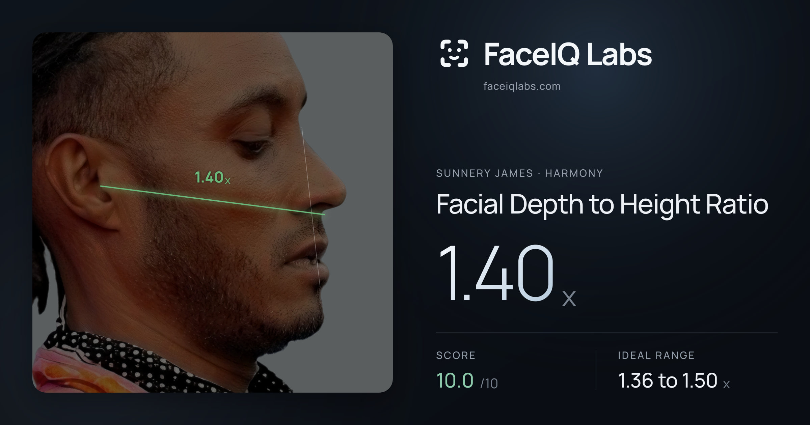Click the SUNNERY JAMES · HARMONY caption
The image size is (810, 425).
tap(519, 173)
